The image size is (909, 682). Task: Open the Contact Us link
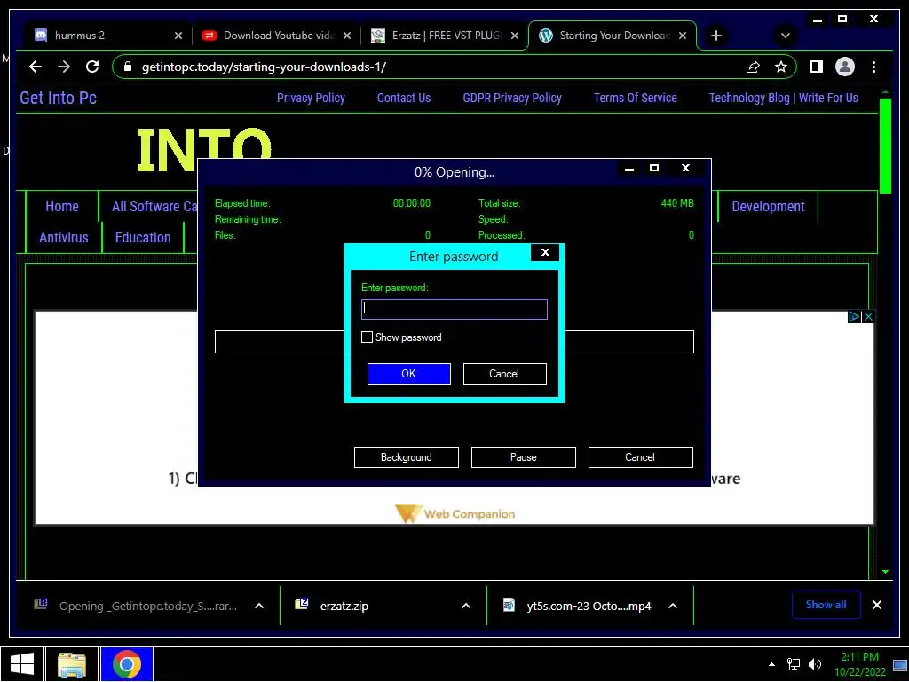click(x=404, y=98)
